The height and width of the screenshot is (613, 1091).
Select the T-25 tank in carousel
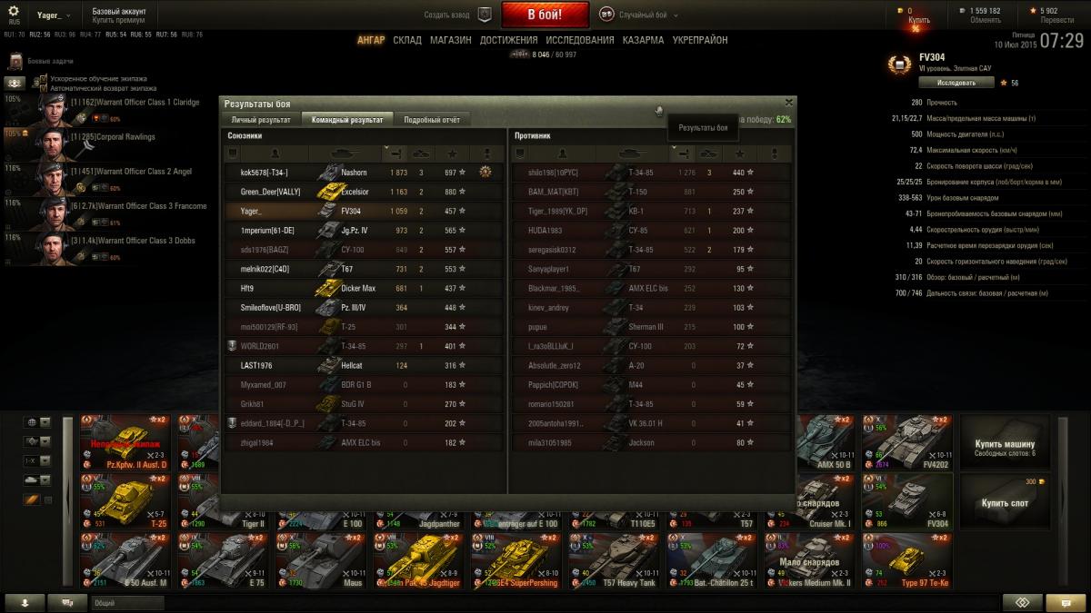pos(124,500)
